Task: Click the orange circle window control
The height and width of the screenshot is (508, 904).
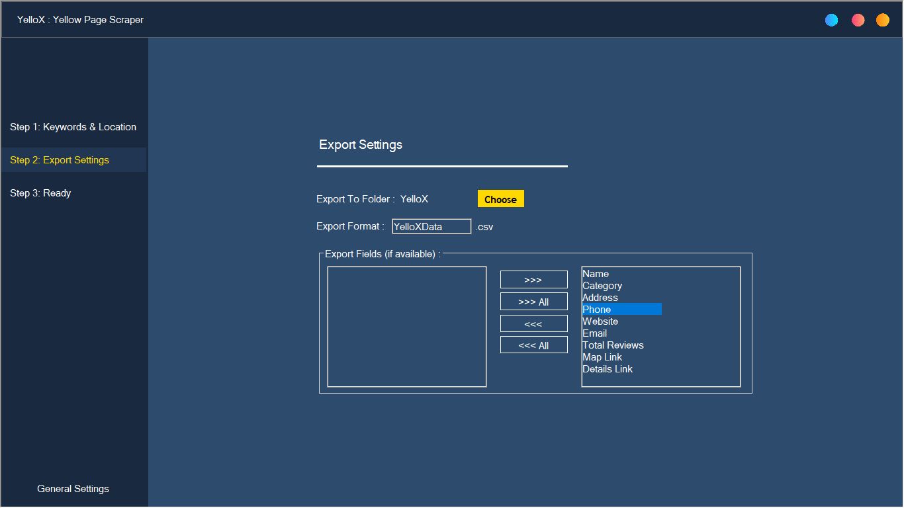Action: (x=883, y=20)
